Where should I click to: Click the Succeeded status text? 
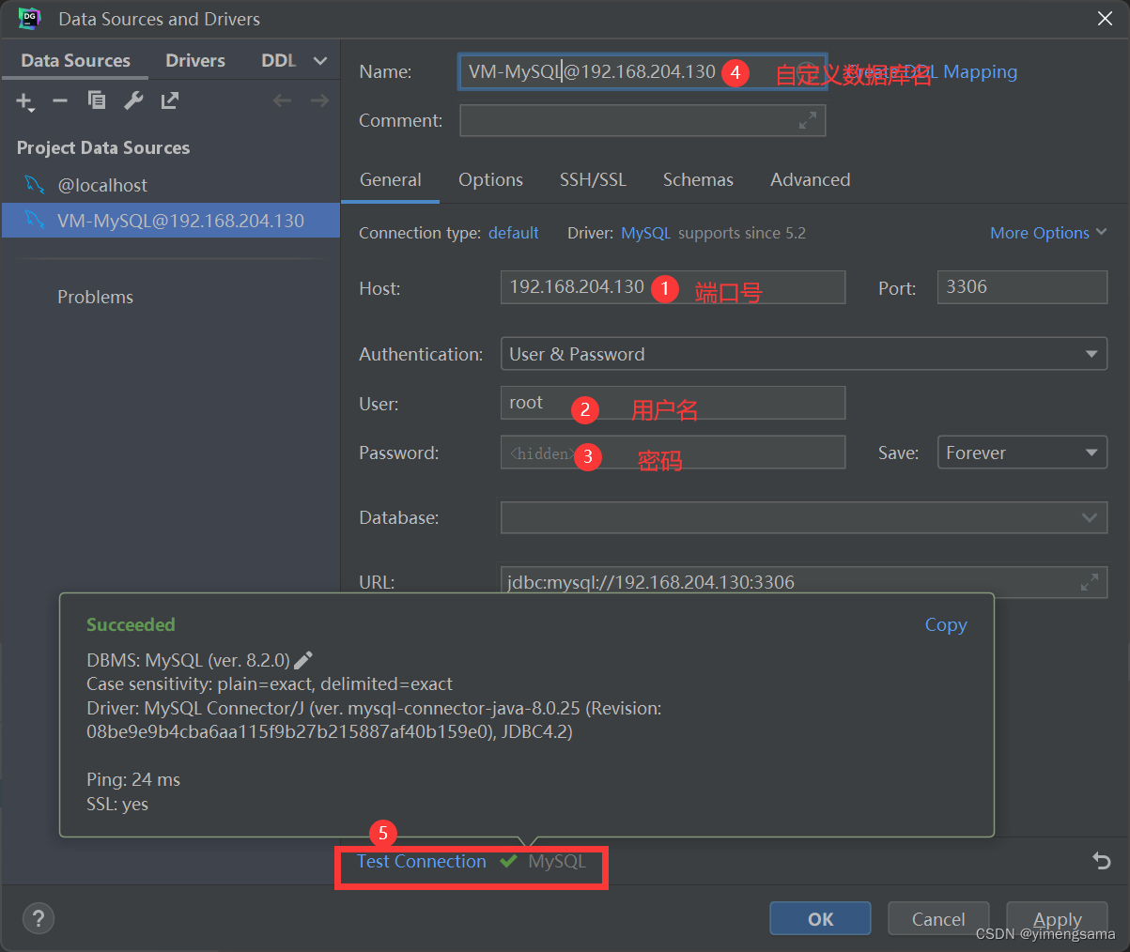[x=131, y=624]
